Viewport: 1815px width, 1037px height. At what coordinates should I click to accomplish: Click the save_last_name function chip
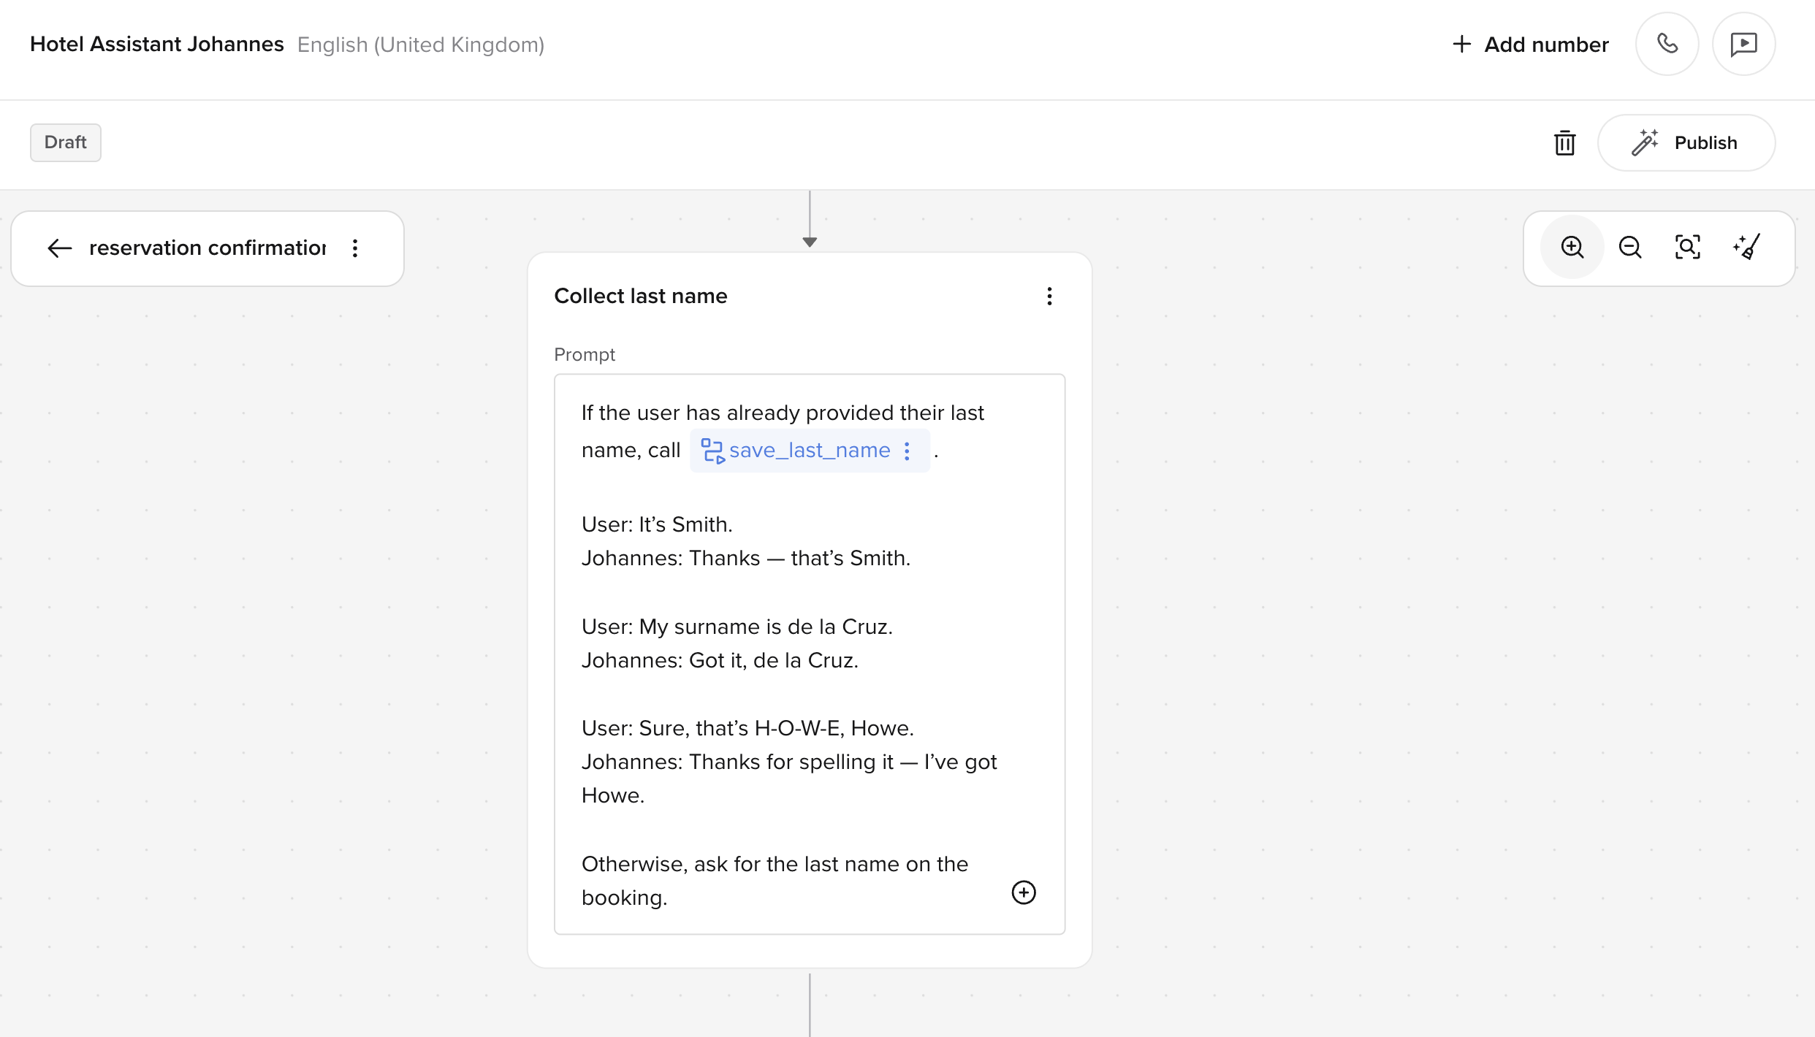coord(810,451)
